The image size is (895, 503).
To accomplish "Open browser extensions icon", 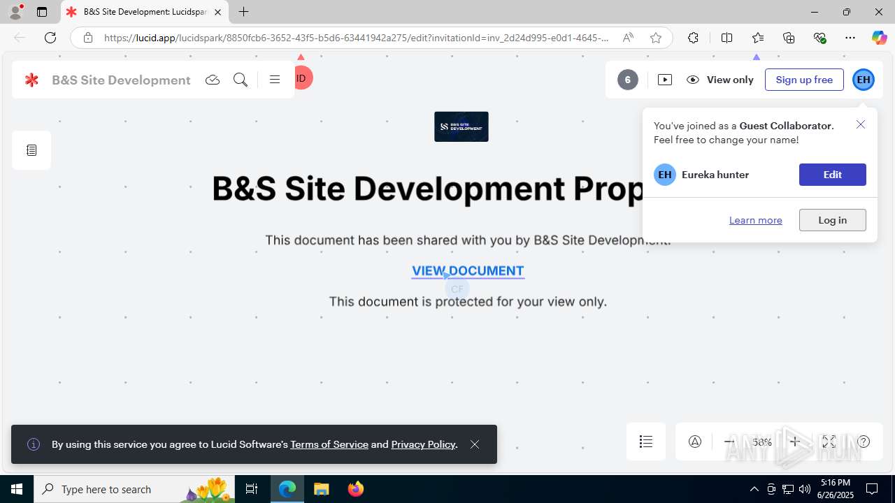I will pyautogui.click(x=693, y=38).
